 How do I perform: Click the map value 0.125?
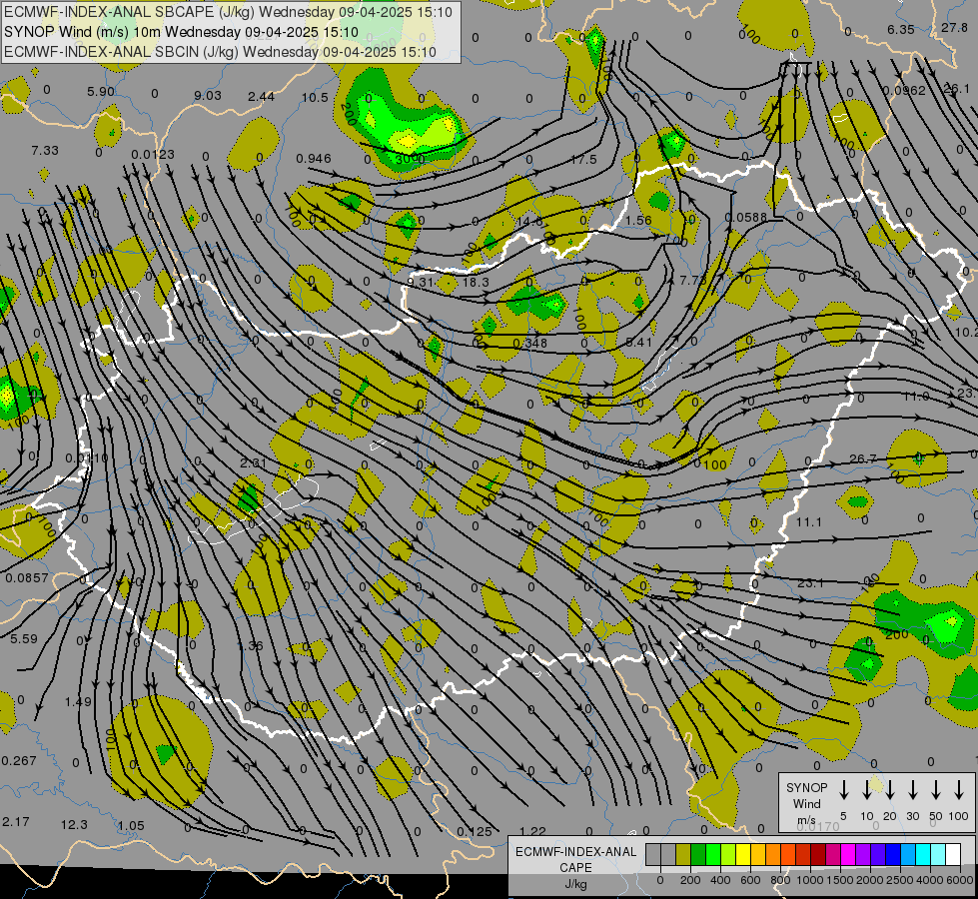pos(475,832)
